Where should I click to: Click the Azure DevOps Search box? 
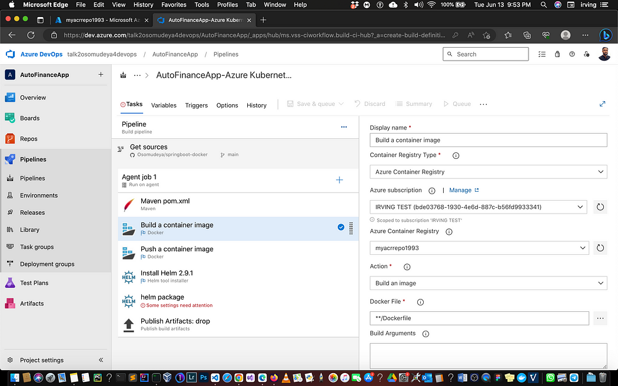pyautogui.click(x=486, y=54)
